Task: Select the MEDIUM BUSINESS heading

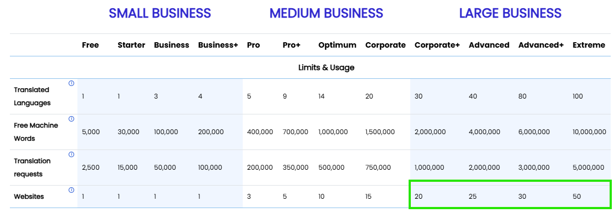Action: click(326, 13)
